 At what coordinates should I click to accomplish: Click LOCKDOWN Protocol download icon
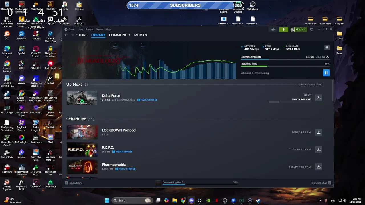pyautogui.click(x=319, y=132)
